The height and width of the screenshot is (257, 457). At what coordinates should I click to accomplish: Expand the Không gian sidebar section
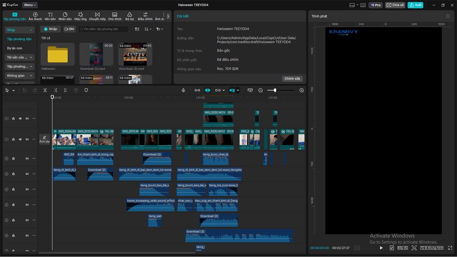coord(20,75)
